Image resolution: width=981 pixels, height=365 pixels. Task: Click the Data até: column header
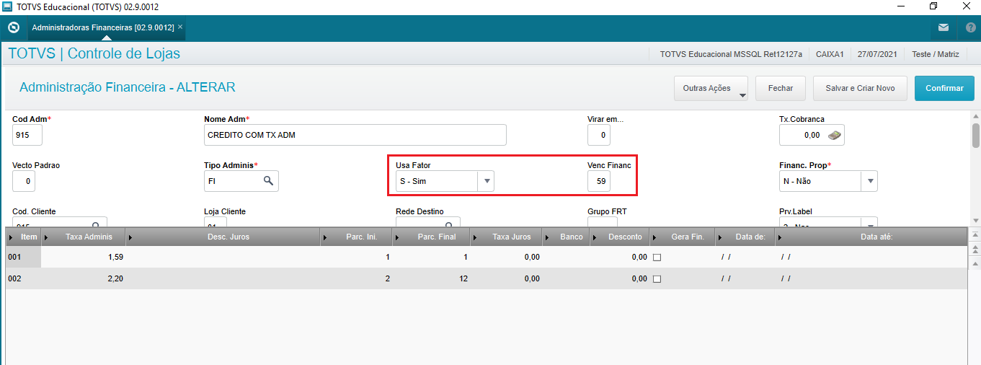871,237
